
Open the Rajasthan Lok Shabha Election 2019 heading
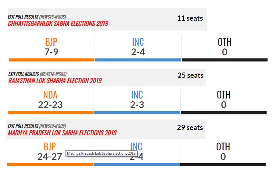[55, 81]
